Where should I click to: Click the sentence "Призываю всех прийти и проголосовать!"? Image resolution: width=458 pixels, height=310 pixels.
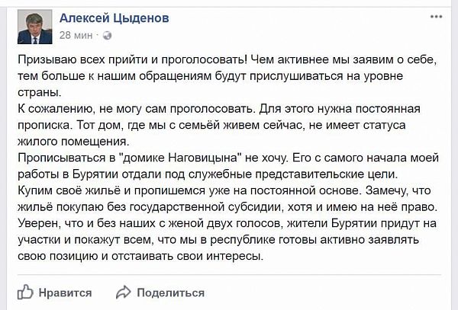pos(133,59)
